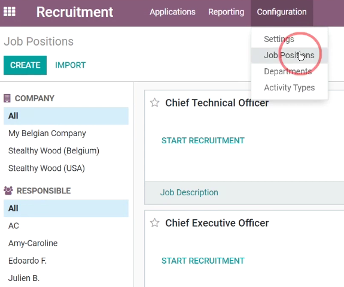Click the Import button
Viewport: 344px width, 287px height.
click(x=70, y=65)
